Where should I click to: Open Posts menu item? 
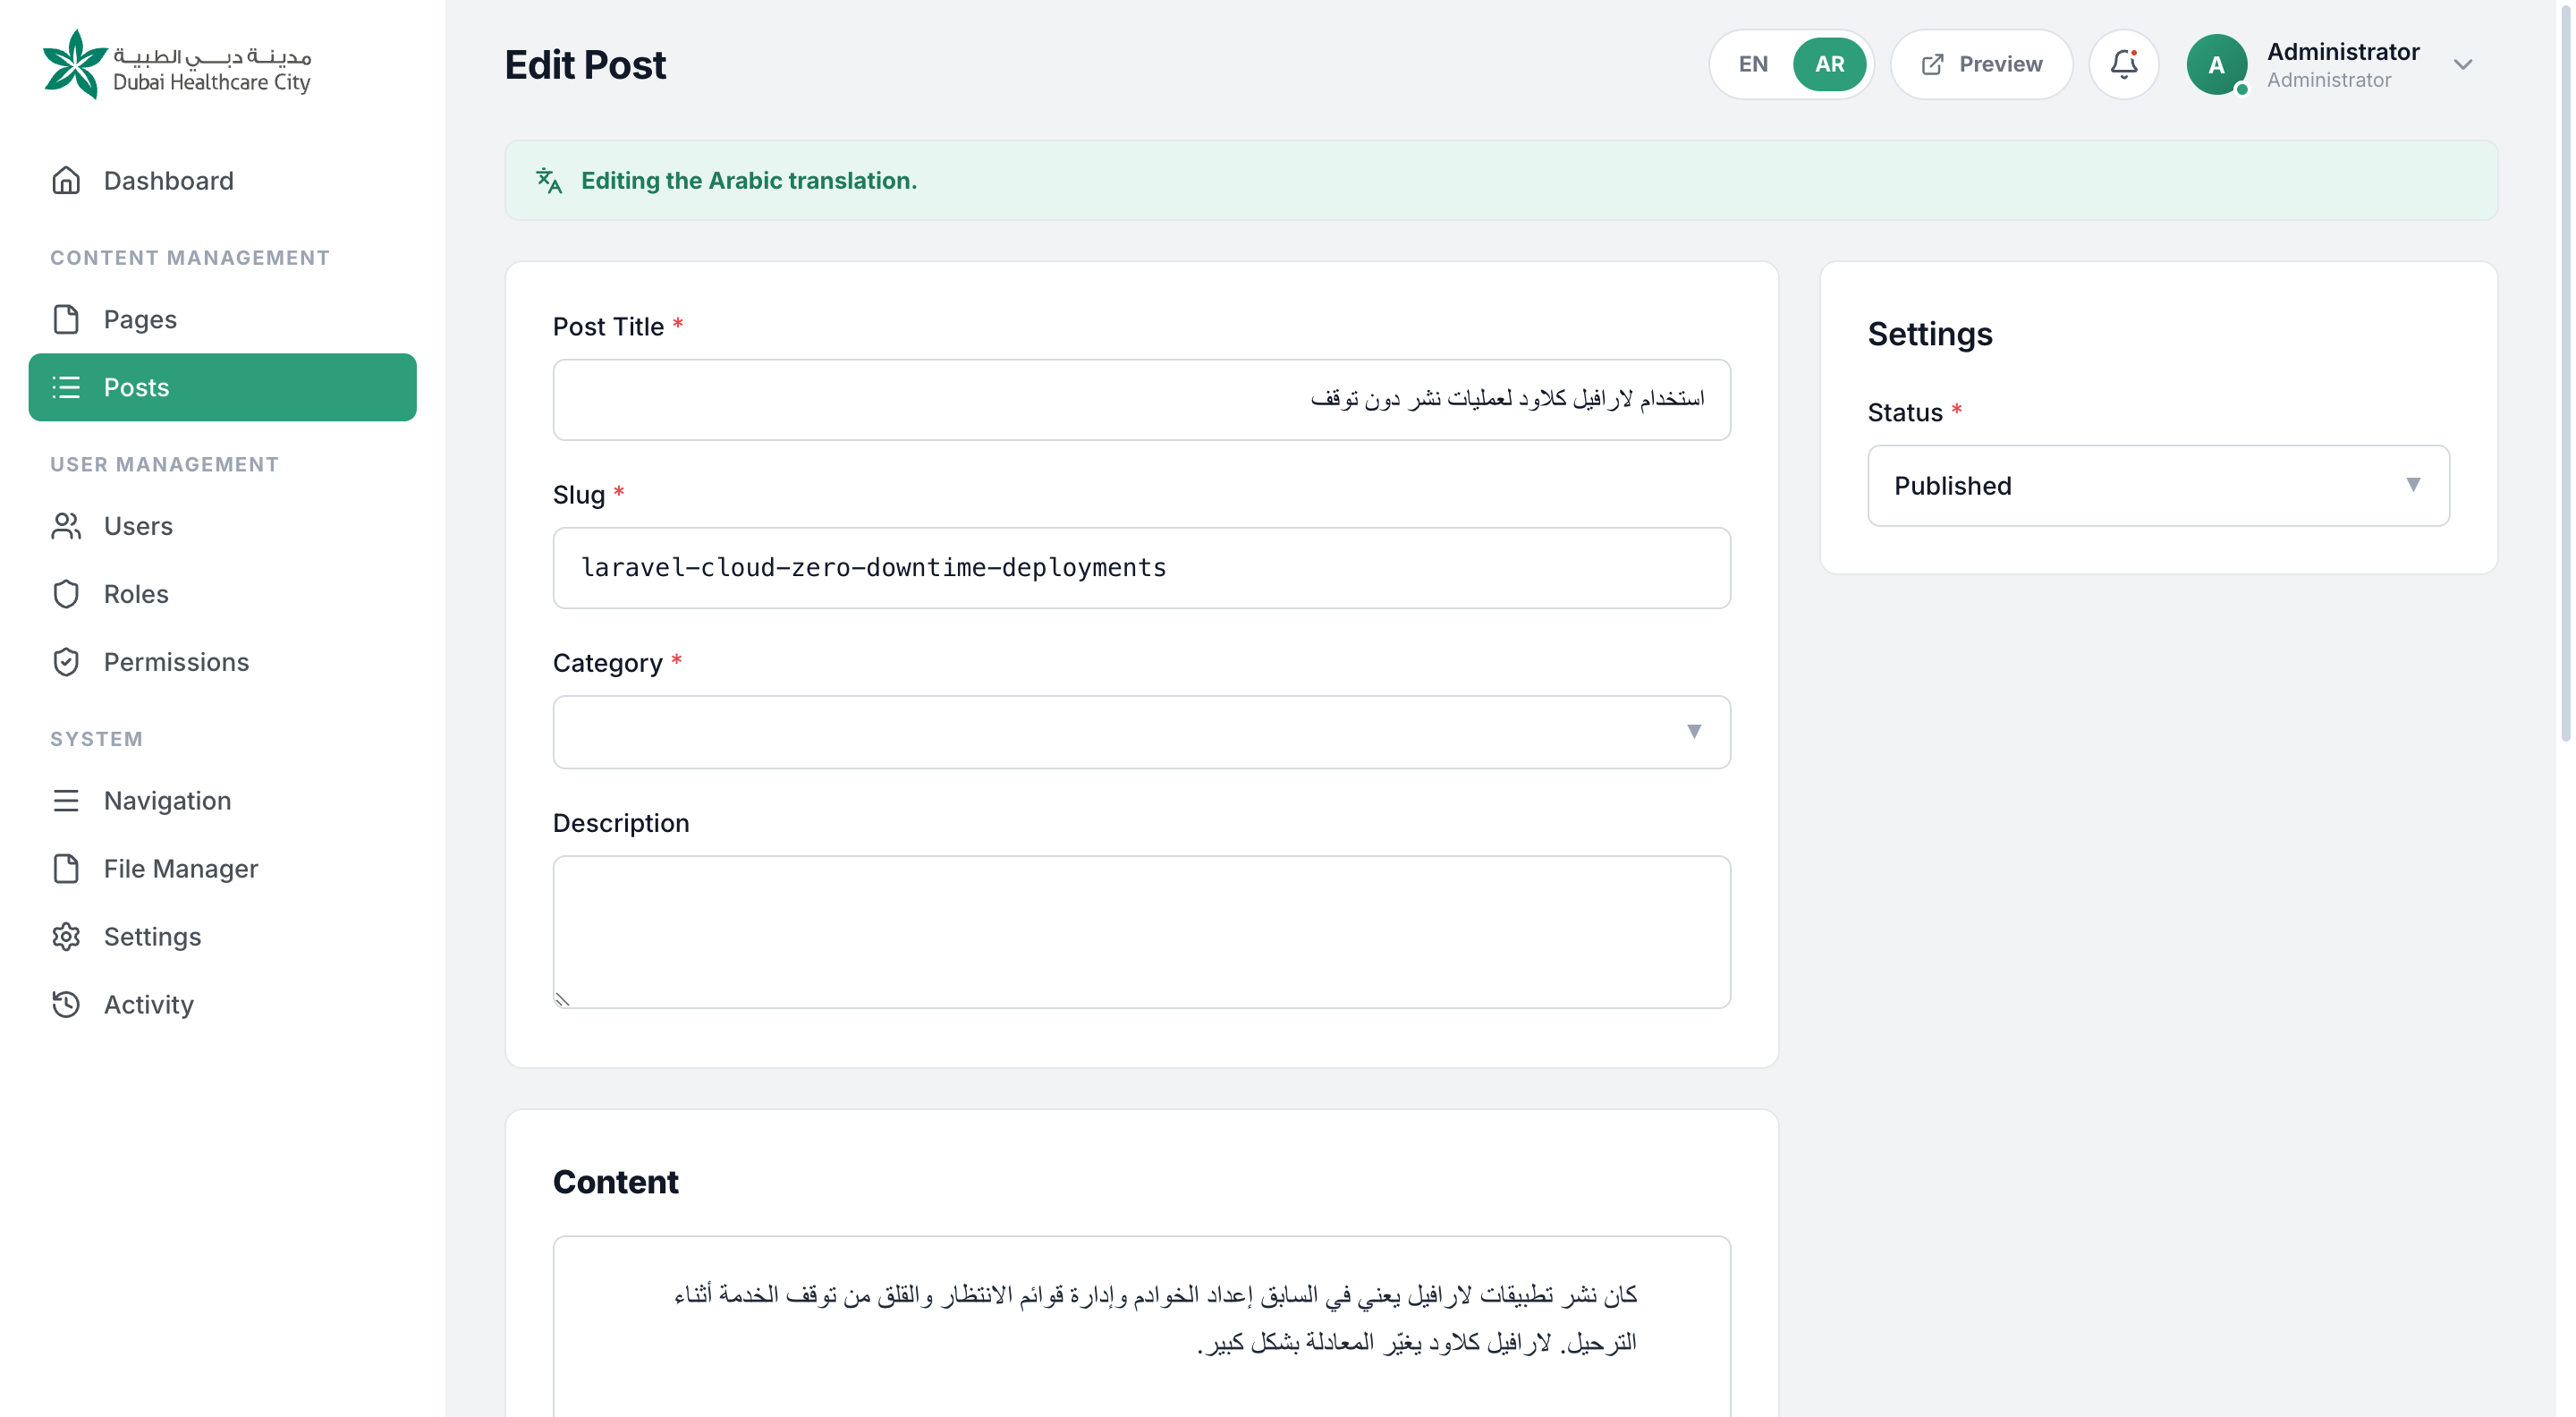[x=223, y=387]
